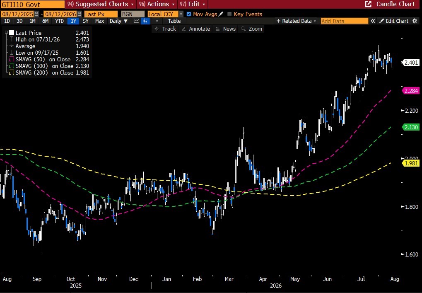
Task: Open the Daily periodicity dropdown
Action: (x=118, y=21)
